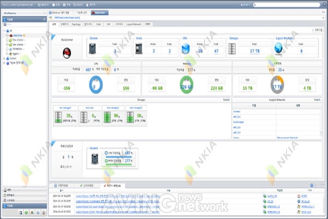Click the Hosts server icon
Viewport: 328px width, 219px height.
pos(139,49)
